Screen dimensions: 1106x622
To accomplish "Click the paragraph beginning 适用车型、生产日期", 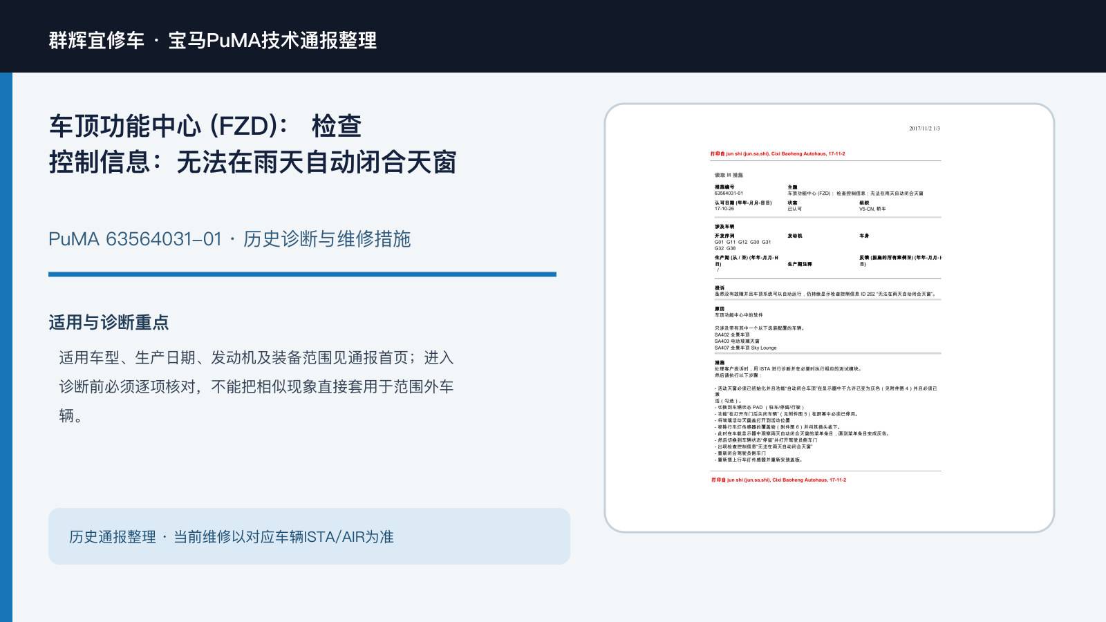I will [256, 386].
